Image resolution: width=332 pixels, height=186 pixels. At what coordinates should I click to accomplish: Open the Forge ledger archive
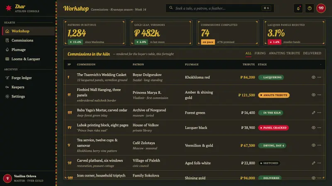coord(28,78)
